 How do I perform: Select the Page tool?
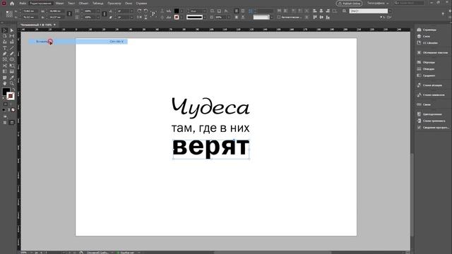[x=5, y=36]
